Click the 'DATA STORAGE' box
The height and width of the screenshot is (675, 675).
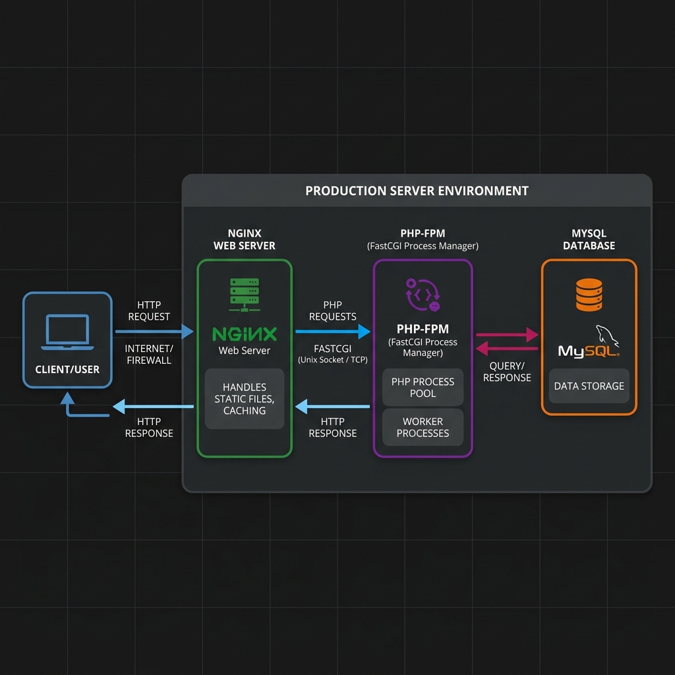tap(589, 386)
